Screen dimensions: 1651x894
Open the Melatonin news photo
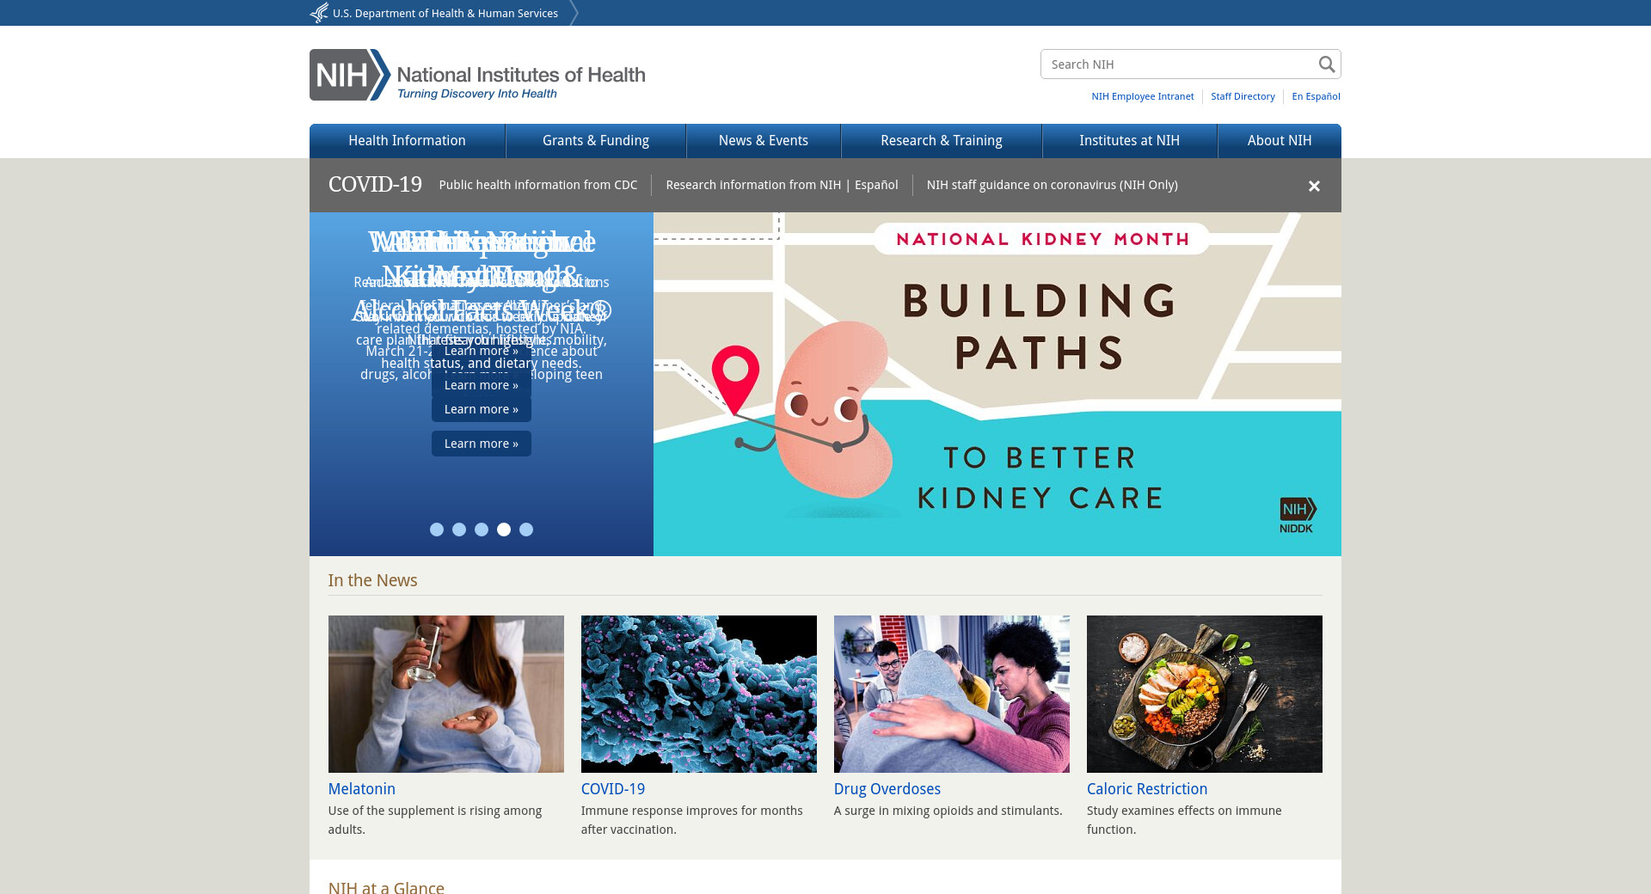445,694
